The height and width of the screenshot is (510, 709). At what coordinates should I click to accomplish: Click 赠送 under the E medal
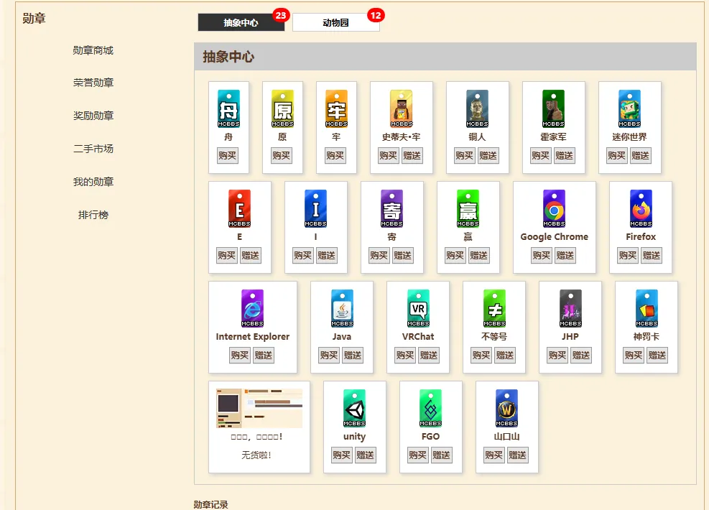(x=251, y=256)
